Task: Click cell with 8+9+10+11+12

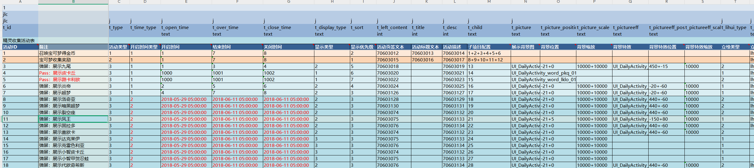Action: coord(489,60)
